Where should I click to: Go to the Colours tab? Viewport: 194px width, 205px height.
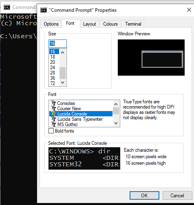click(110, 24)
